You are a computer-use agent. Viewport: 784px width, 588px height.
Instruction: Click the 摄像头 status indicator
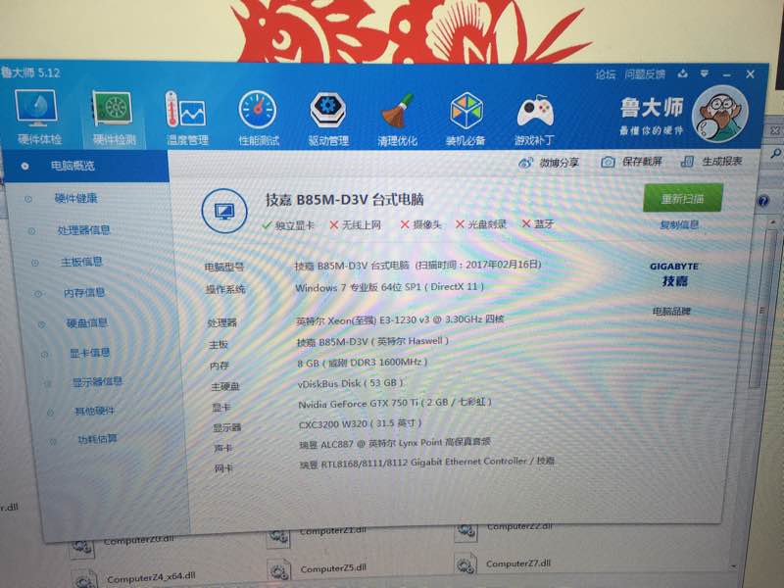(x=421, y=224)
